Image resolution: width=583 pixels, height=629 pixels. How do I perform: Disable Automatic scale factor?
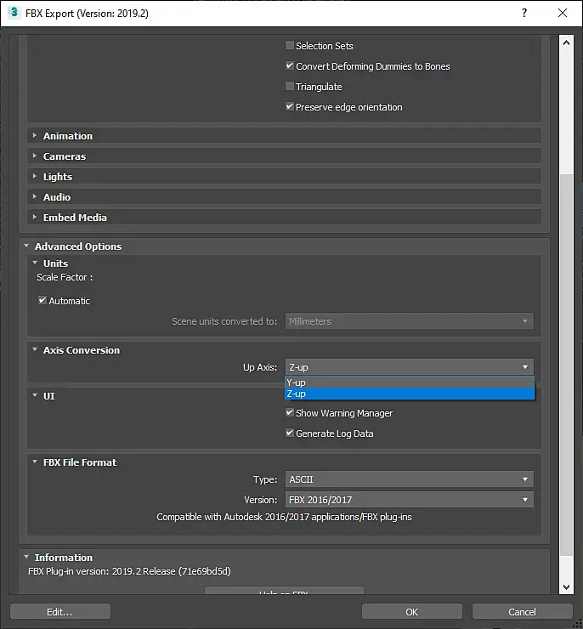click(42, 301)
